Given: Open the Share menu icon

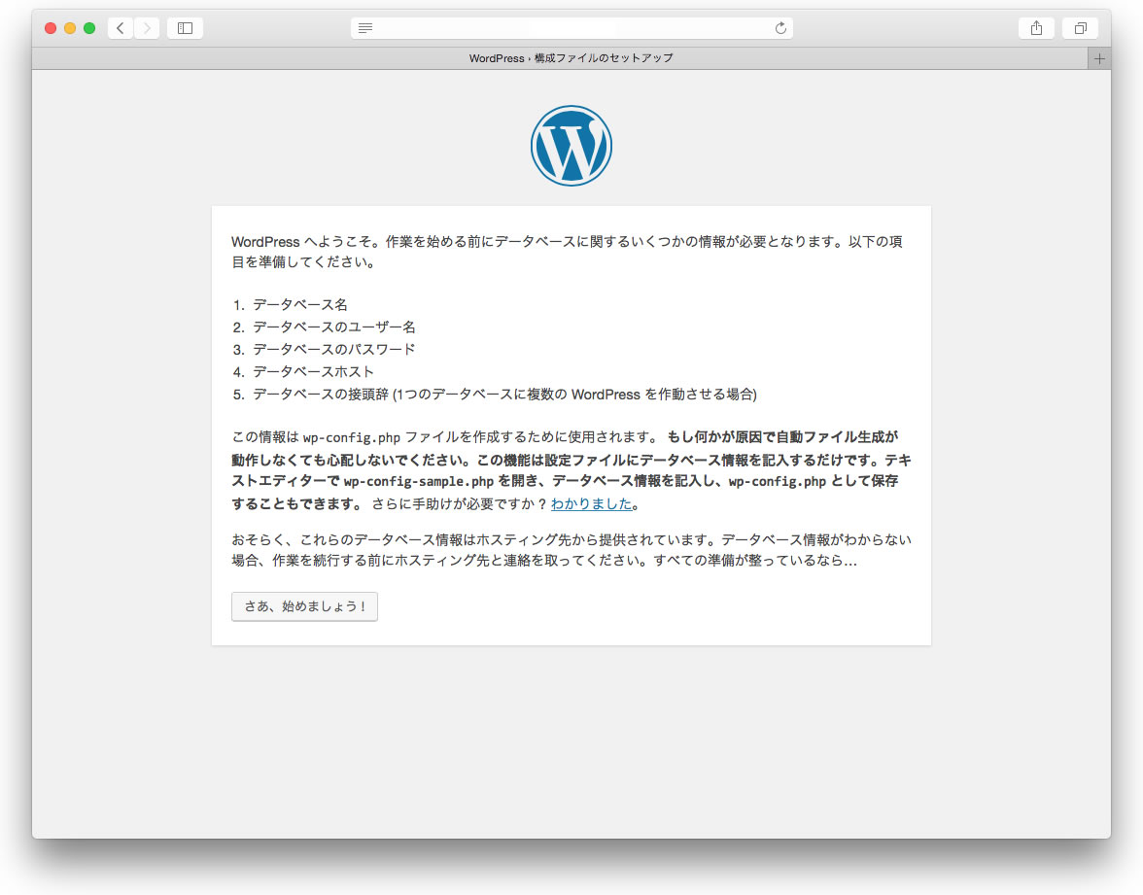Looking at the screenshot, I should click(x=1036, y=28).
